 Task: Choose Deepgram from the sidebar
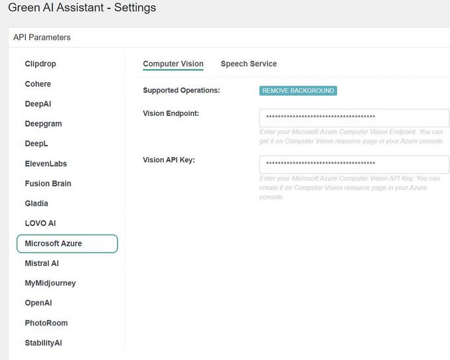pyautogui.click(x=43, y=124)
